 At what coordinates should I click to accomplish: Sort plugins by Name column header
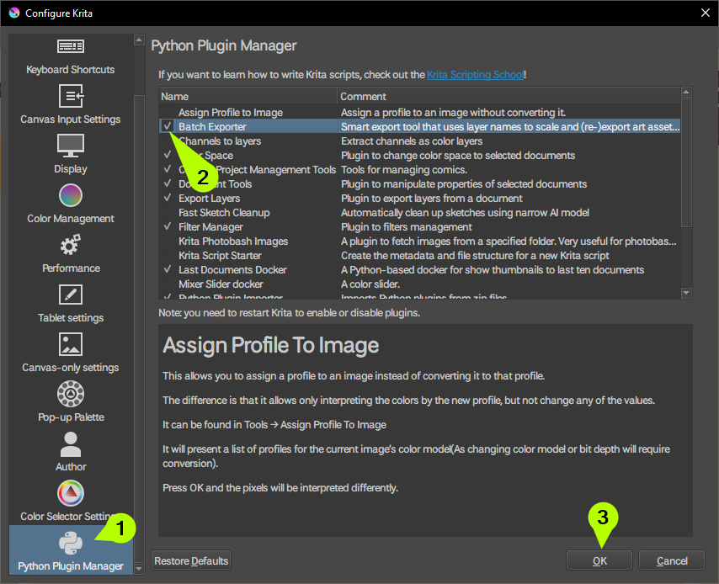248,96
